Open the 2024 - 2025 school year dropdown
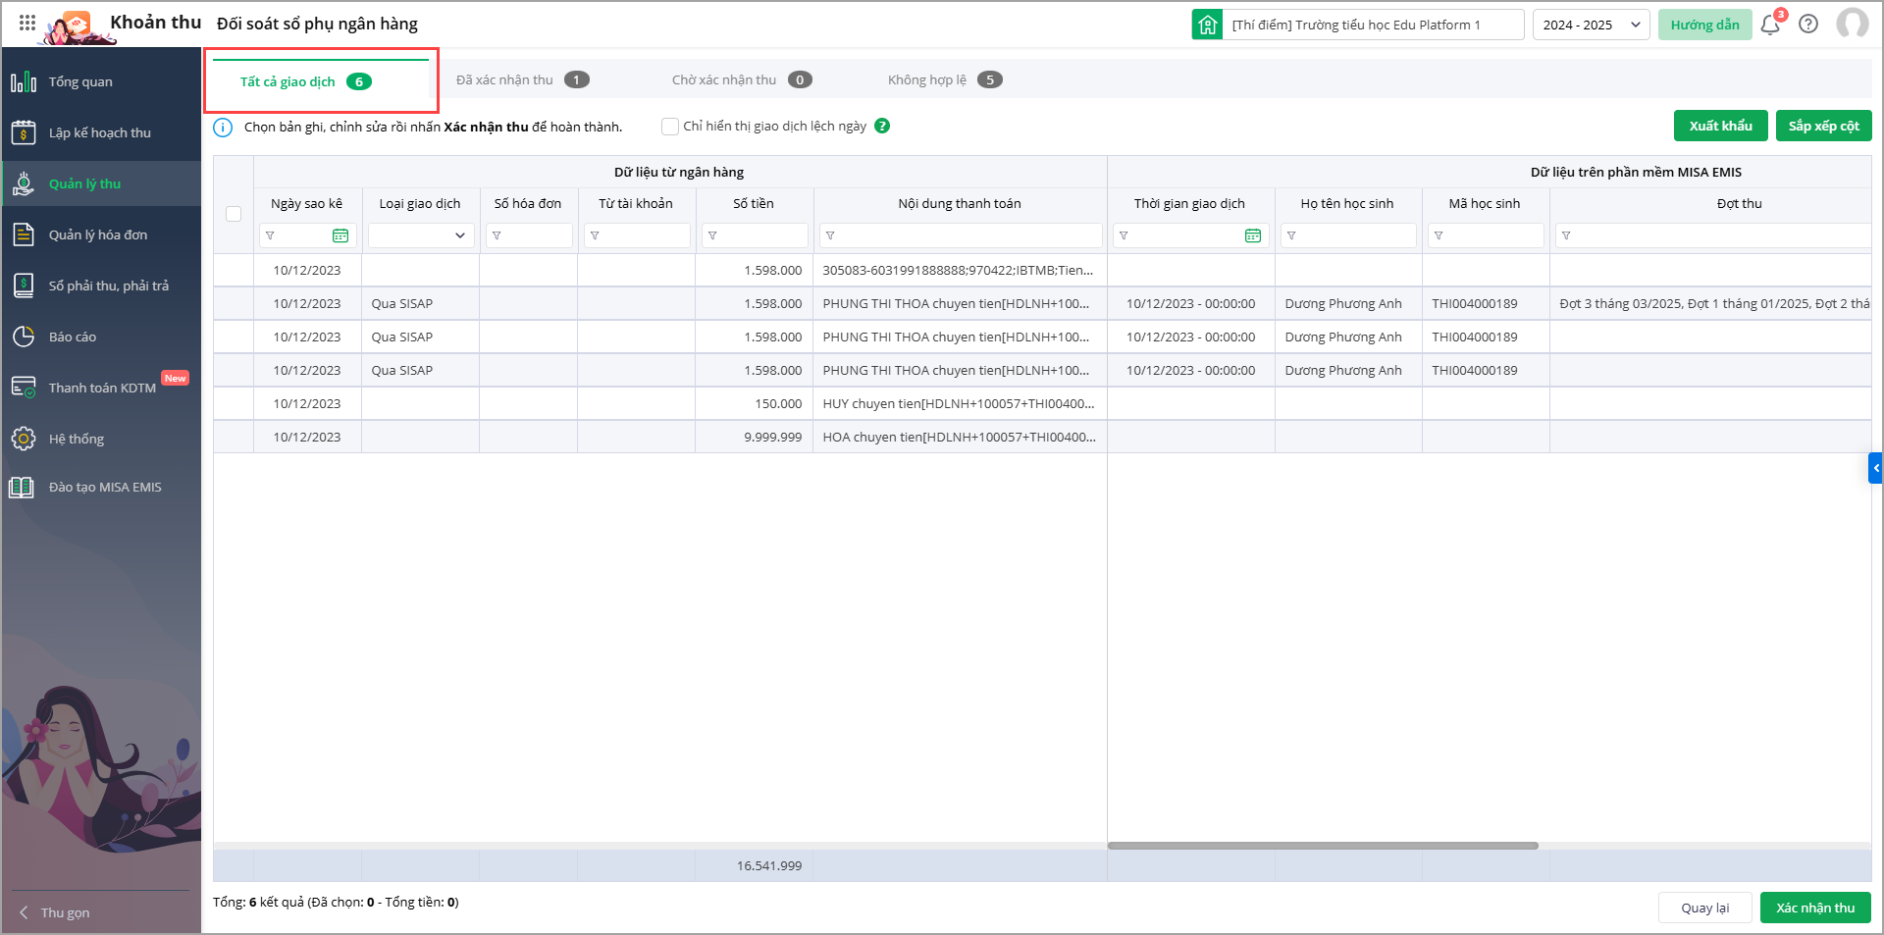Screen dimensions: 1884x935 [1591, 25]
